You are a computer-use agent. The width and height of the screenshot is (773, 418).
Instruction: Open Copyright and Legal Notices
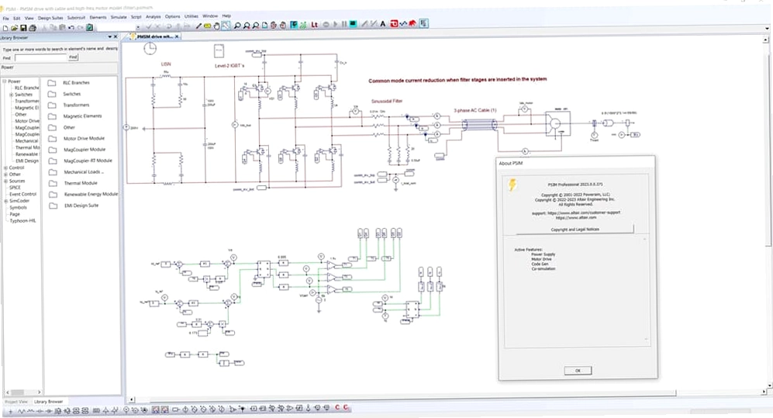tap(575, 230)
